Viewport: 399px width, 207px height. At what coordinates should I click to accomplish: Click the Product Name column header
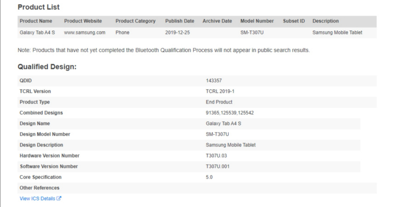(x=36, y=21)
